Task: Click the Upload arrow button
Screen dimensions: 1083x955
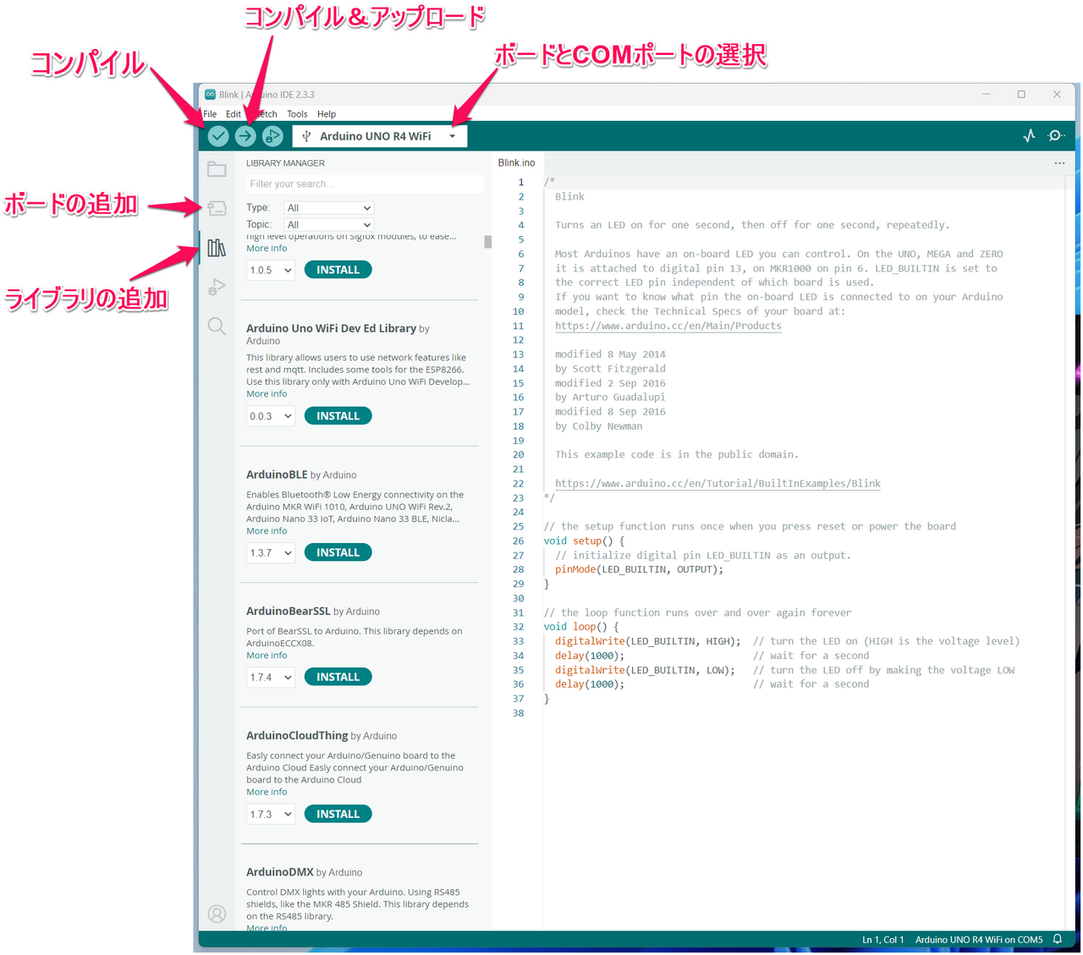Action: click(245, 135)
